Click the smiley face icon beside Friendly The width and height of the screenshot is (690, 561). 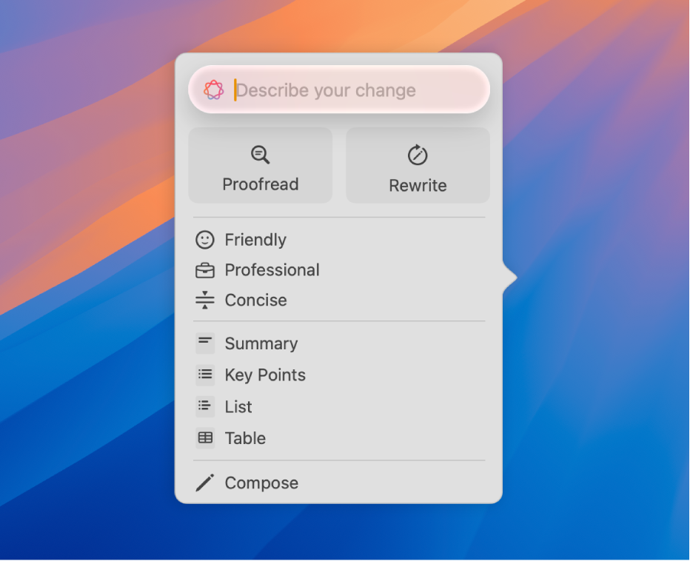(205, 239)
